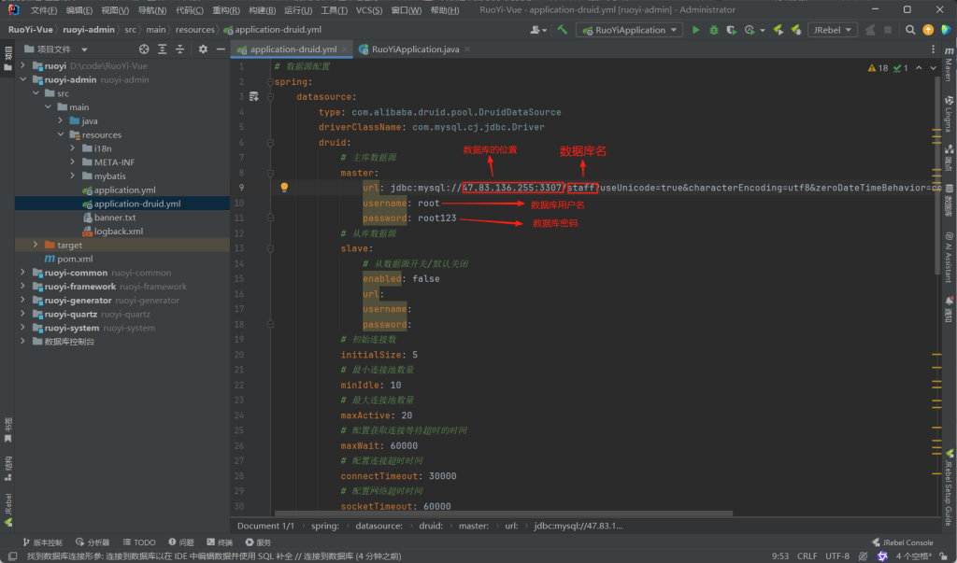Click datasource: in the breadcrumb bar
The height and width of the screenshot is (563, 957).
point(379,526)
